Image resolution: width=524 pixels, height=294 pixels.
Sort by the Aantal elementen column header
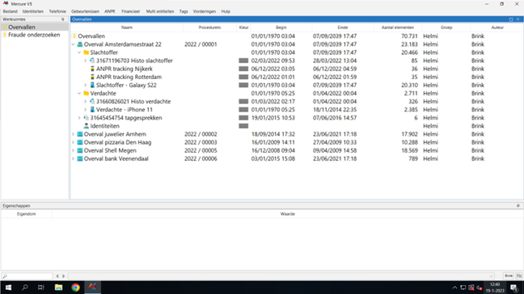pyautogui.click(x=397, y=27)
